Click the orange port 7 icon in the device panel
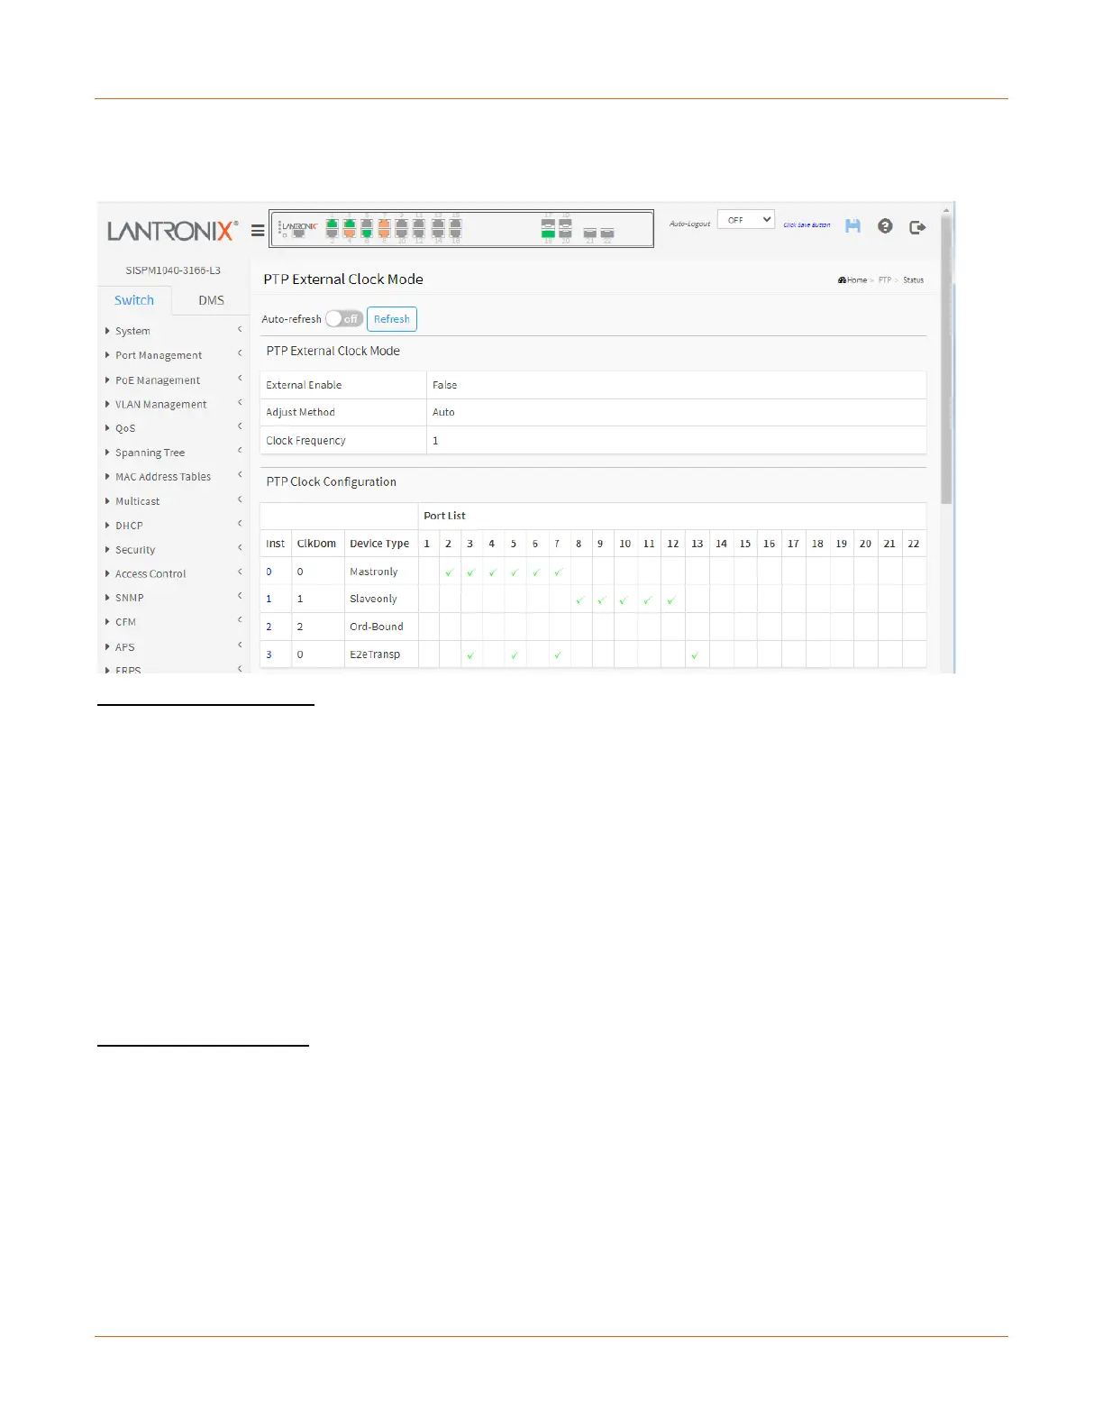The image size is (1103, 1428). click(x=384, y=224)
